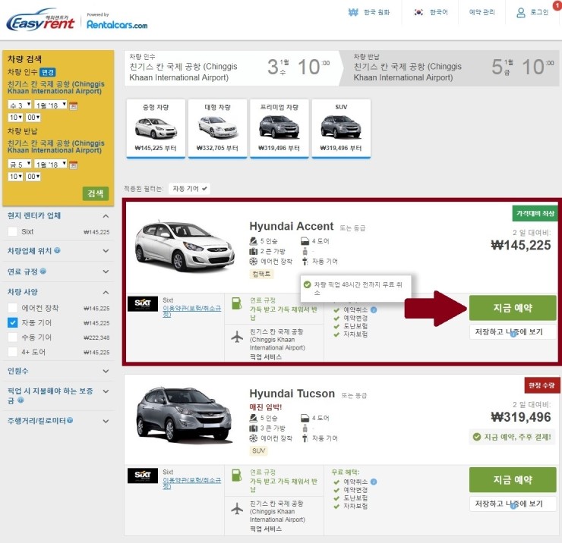Open the pickup minute dropdown
This screenshot has height=543, width=562.
[33, 117]
